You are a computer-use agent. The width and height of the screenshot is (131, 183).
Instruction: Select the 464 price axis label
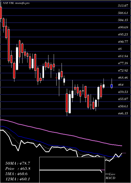[121, 85]
